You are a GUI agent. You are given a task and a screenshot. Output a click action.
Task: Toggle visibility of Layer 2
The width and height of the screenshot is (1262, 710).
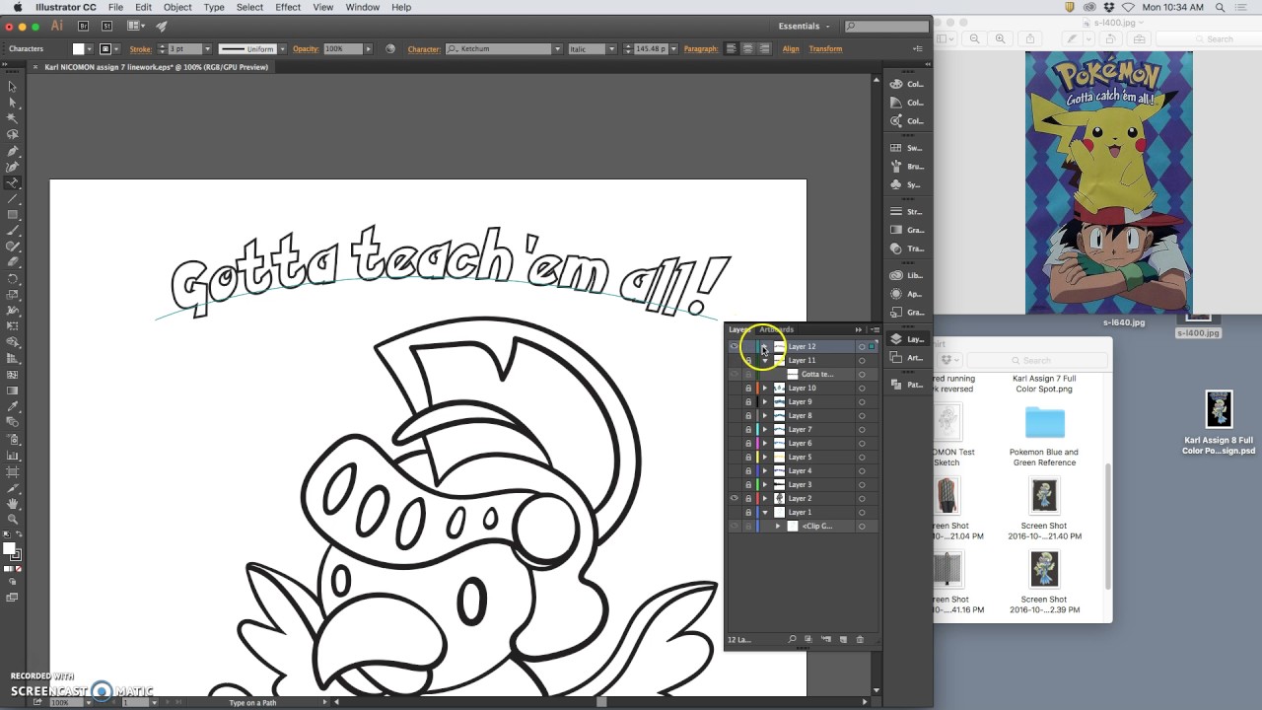[734, 499]
